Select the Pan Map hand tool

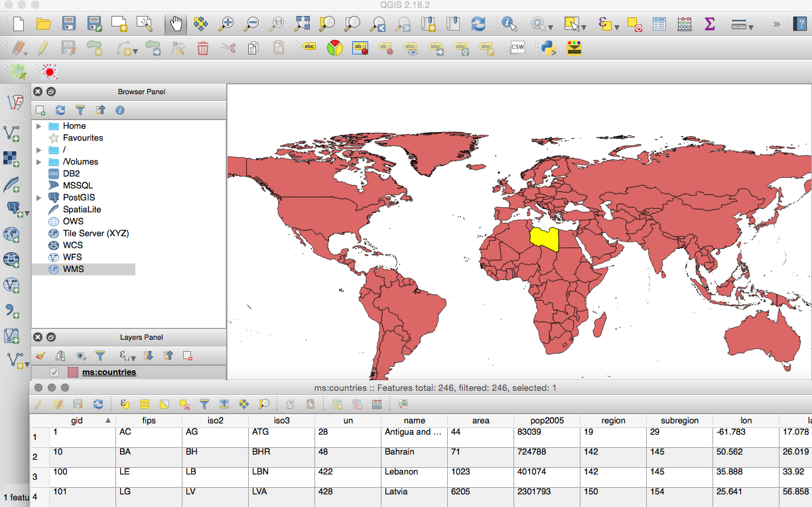176,25
